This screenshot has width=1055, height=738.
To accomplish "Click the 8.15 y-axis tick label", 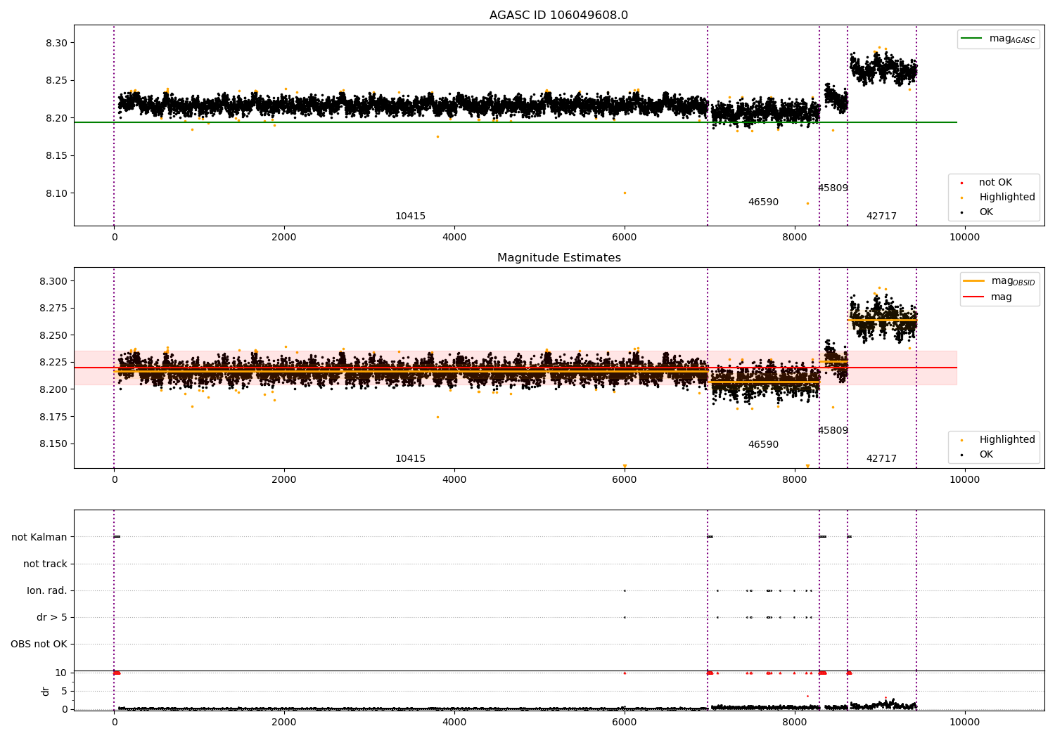I will pyautogui.click(x=56, y=156).
